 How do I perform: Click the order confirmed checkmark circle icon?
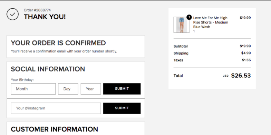(x=13, y=14)
